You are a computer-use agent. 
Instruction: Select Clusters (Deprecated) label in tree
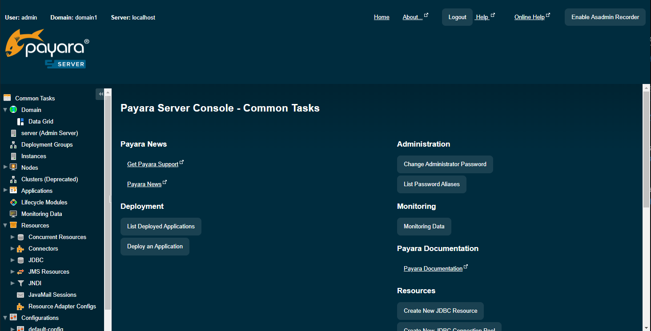tap(50, 179)
